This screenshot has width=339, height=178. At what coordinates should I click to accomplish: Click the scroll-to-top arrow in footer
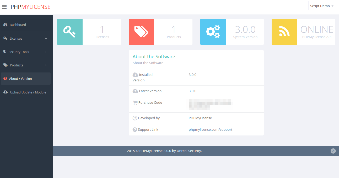[x=333, y=151]
